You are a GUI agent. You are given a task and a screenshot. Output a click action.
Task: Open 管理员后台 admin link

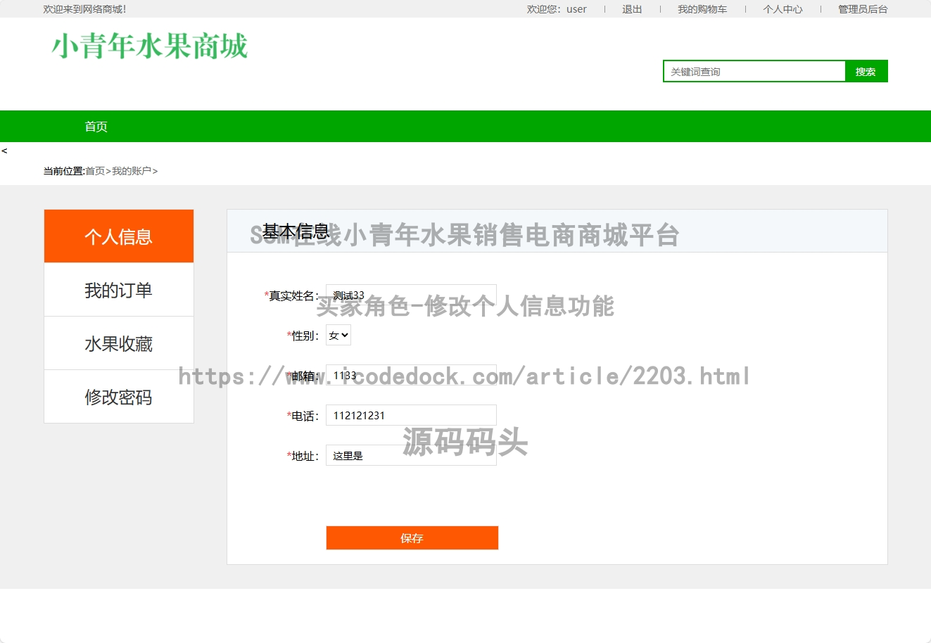pos(863,9)
